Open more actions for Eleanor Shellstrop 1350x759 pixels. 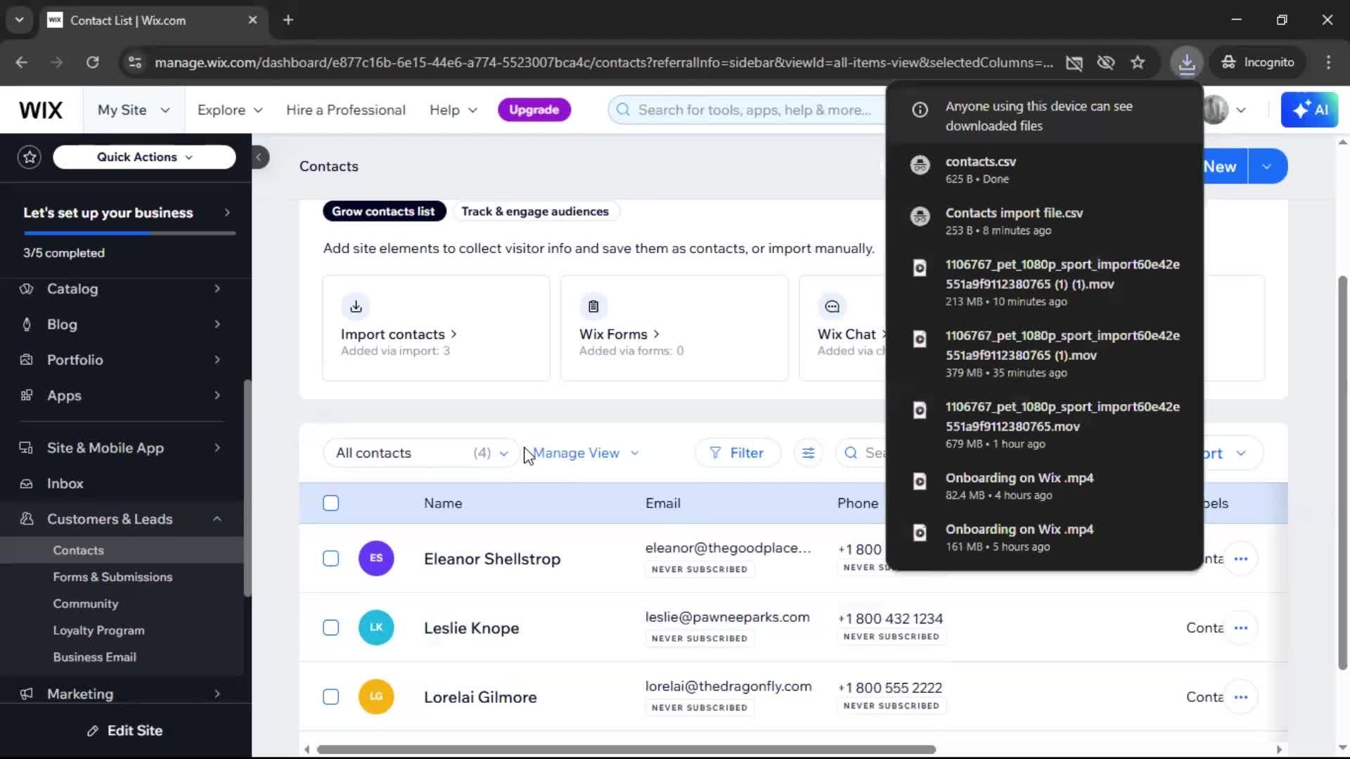click(1241, 559)
